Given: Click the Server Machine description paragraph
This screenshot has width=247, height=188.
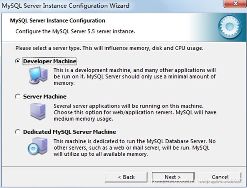Looking at the screenshot, I should click(135, 112).
